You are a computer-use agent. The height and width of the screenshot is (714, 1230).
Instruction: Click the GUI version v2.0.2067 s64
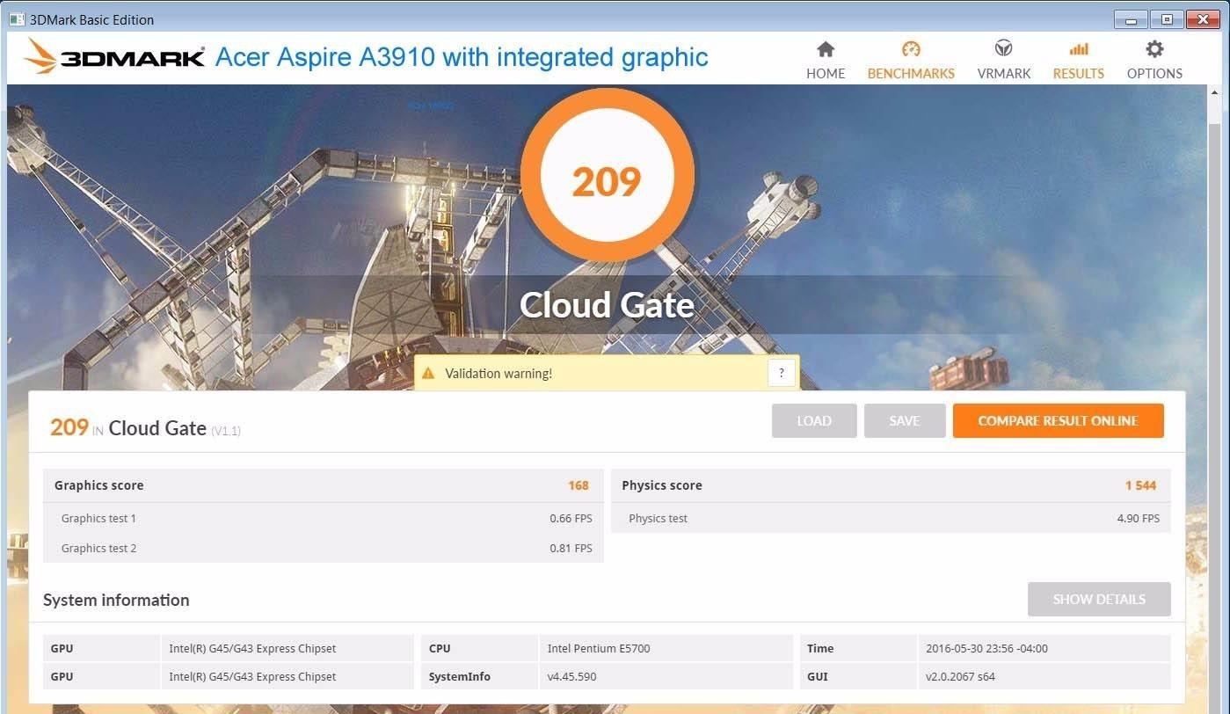(960, 677)
